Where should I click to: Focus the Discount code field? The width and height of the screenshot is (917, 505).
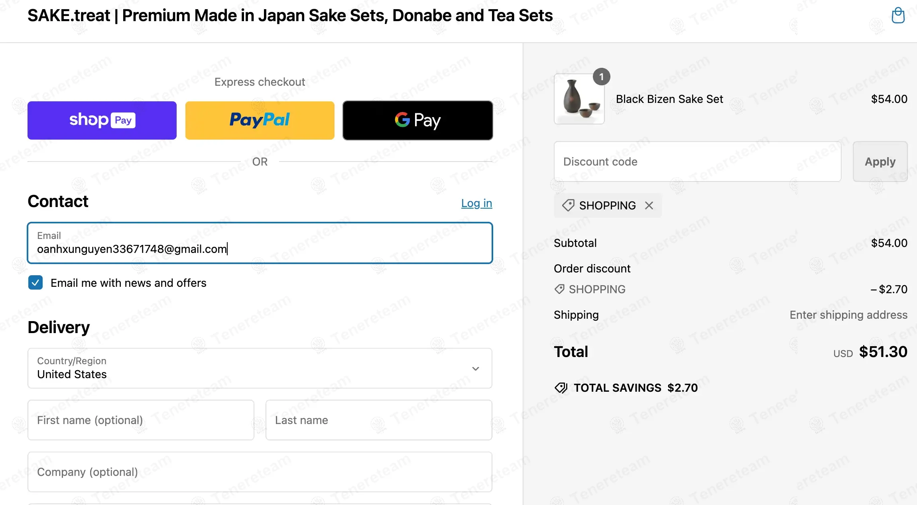tap(697, 162)
